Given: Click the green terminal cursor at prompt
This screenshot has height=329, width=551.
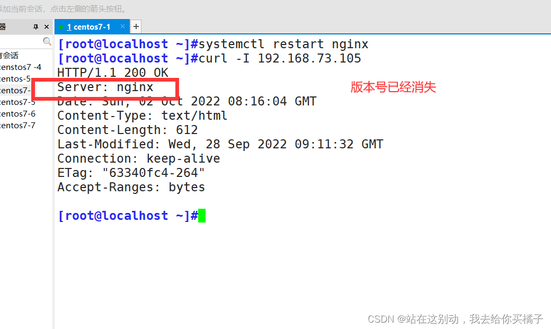Looking at the screenshot, I should [x=202, y=216].
